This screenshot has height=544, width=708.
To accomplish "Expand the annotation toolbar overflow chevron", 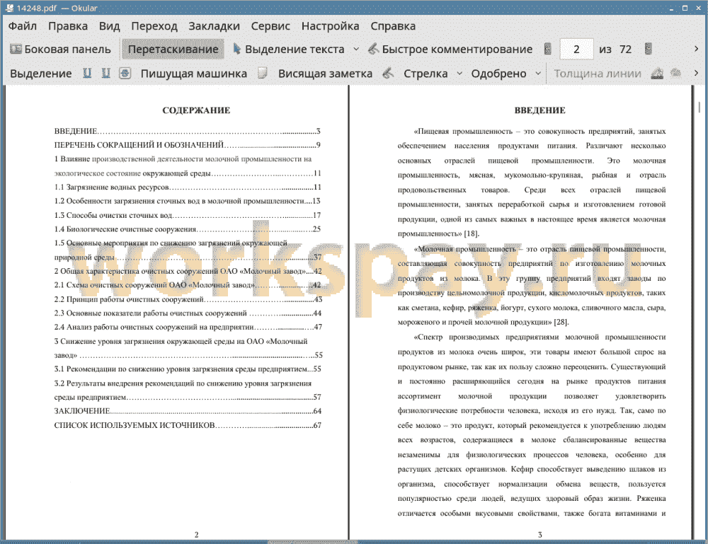I will point(696,73).
